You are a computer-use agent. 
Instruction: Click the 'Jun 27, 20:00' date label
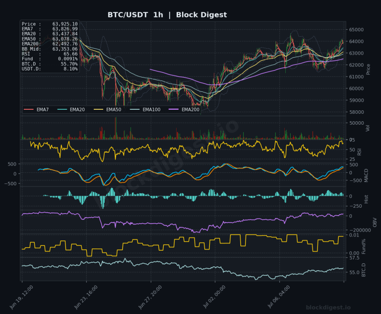(150, 298)
